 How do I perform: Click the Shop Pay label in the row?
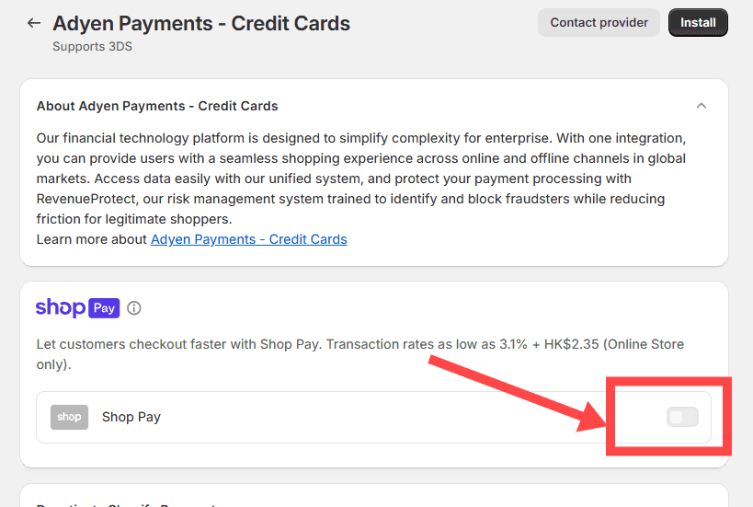pyautogui.click(x=131, y=417)
